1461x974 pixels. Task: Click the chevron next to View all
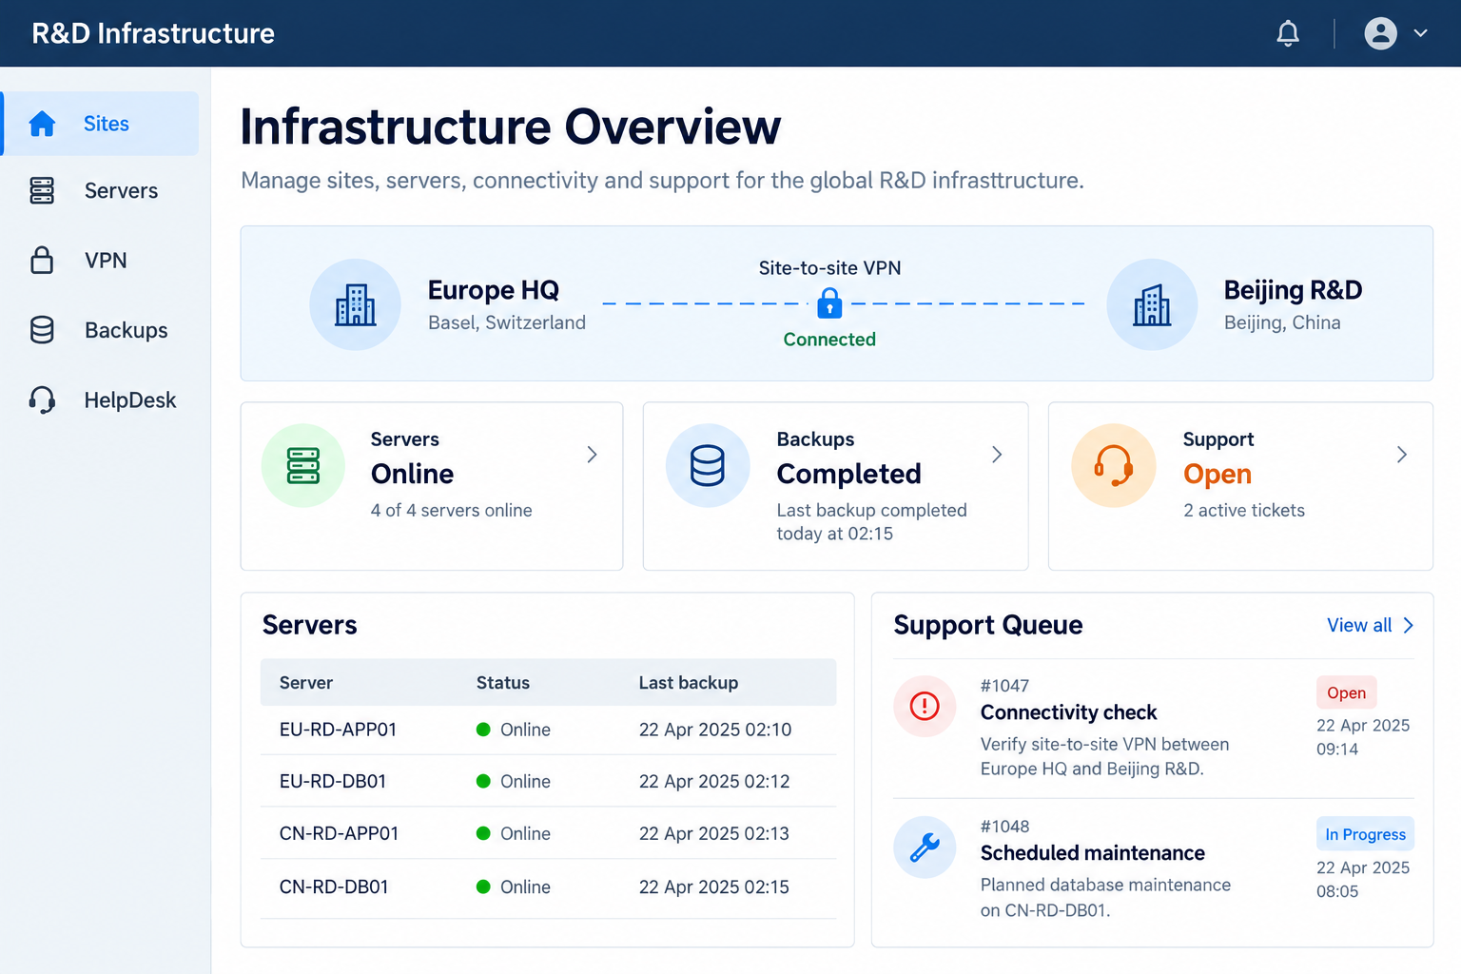pyautogui.click(x=1409, y=625)
